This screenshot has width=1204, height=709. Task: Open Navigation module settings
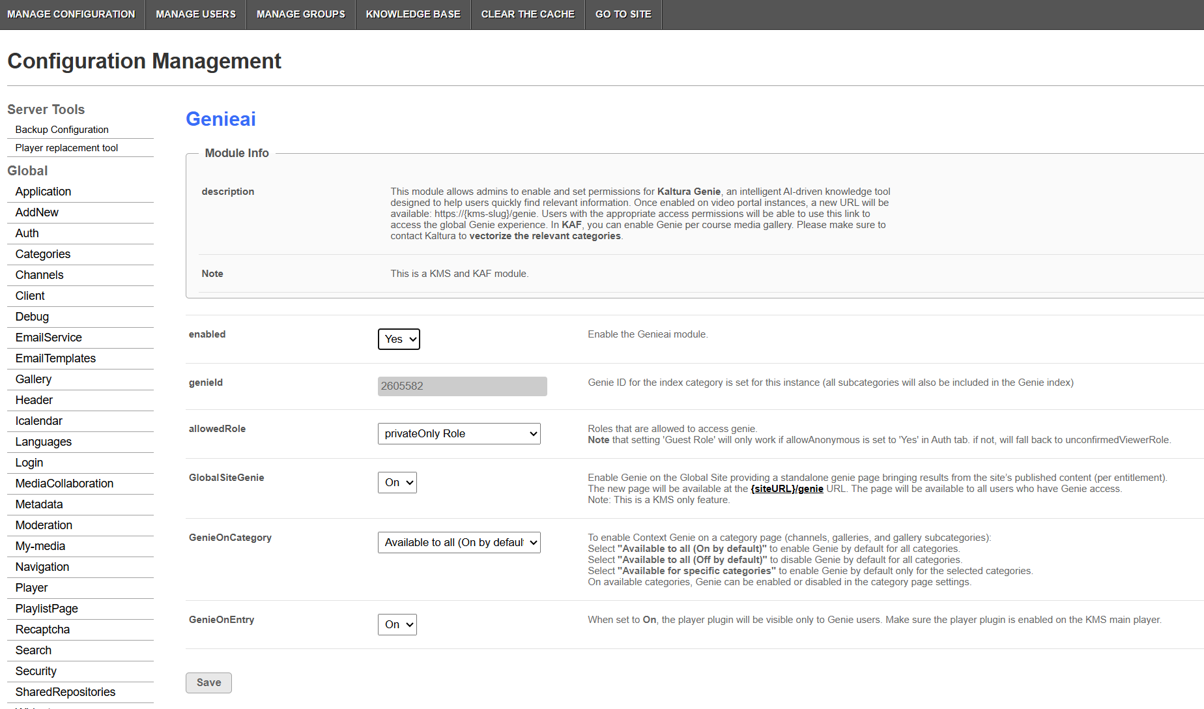(42, 567)
